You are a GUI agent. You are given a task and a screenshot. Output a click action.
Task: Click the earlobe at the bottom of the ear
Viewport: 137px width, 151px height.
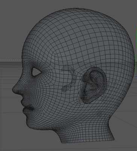coord(87,100)
